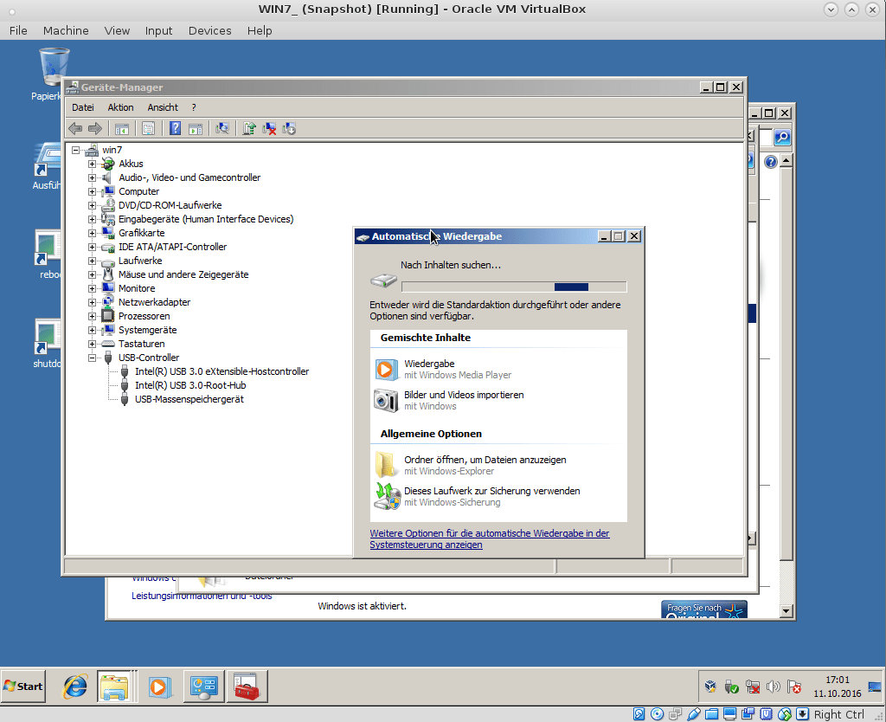886x722 pixels.
Task: Select Intel(R) USB 3.0 eXtensible-Hostcontroller
Action: 222,371
